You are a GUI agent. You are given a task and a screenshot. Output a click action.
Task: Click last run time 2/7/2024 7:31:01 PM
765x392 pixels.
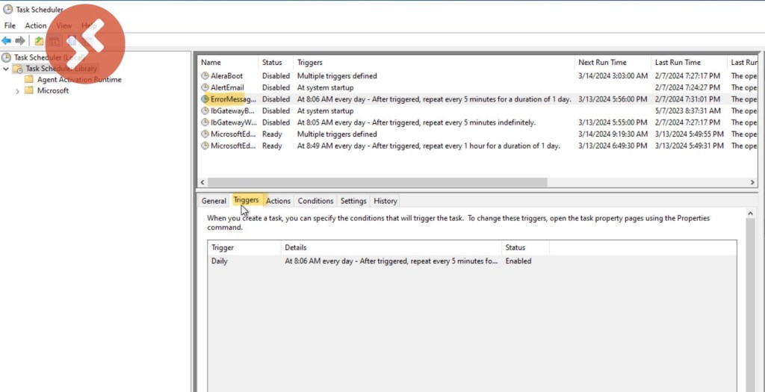coord(687,99)
